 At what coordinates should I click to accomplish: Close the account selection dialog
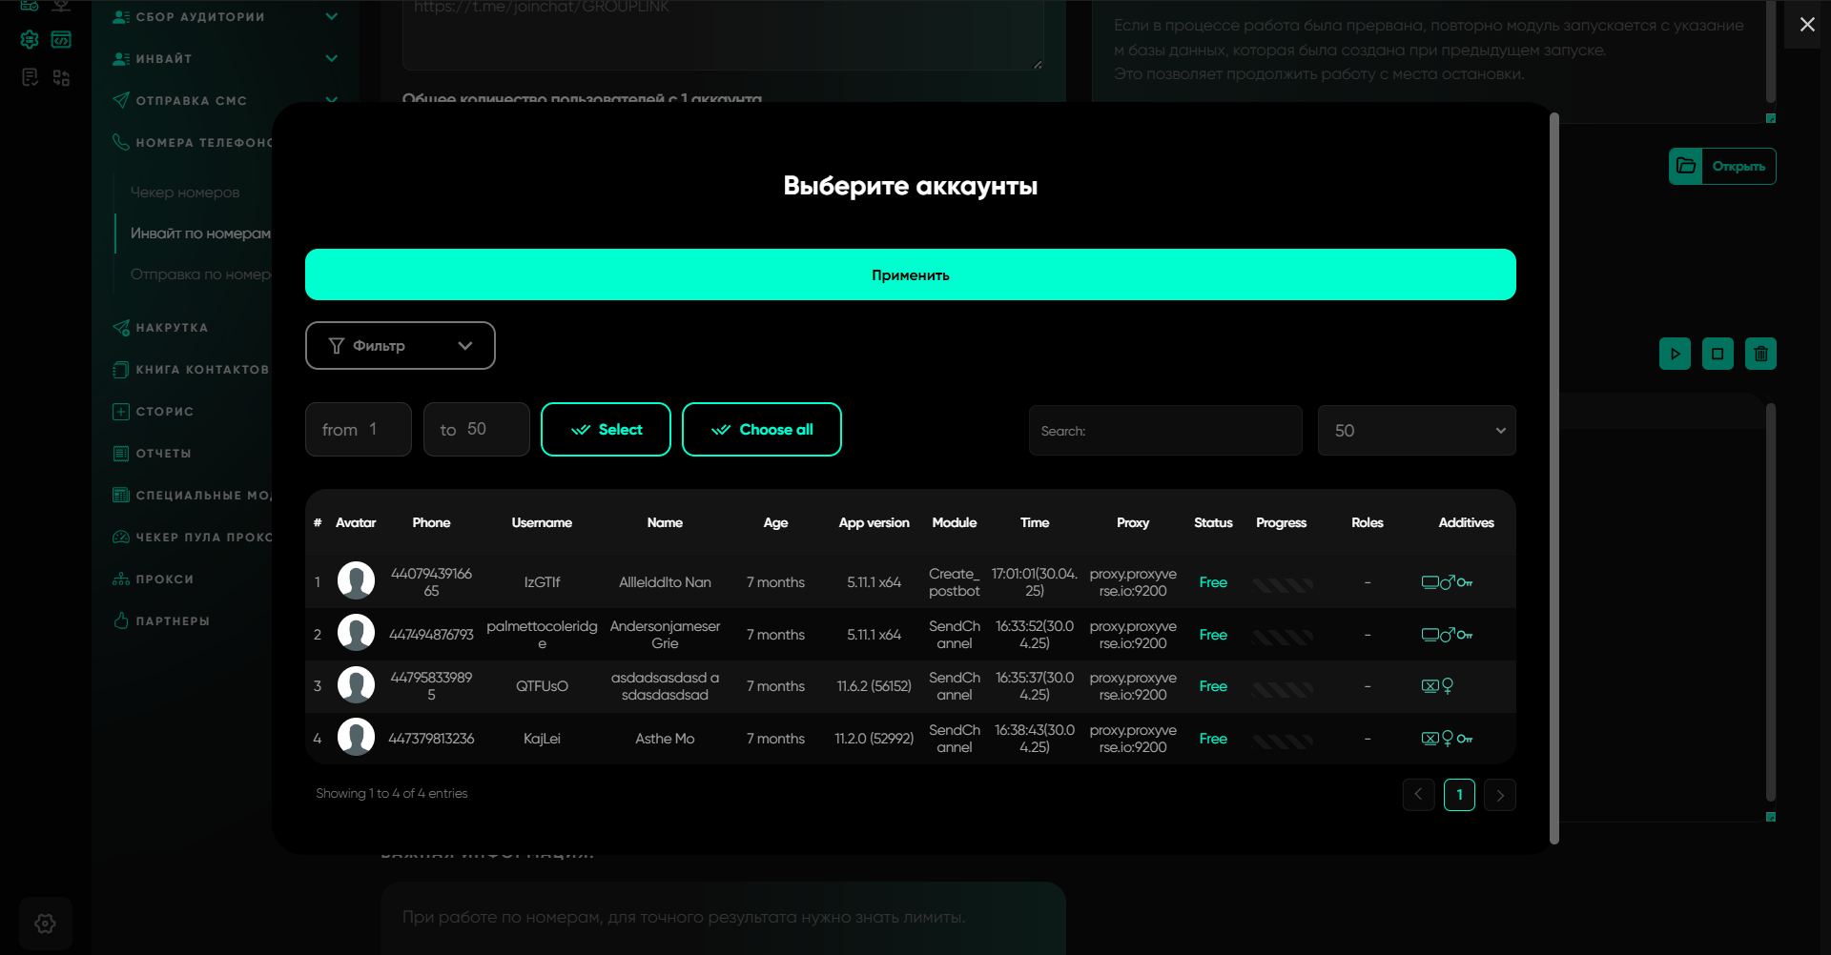tap(1807, 25)
